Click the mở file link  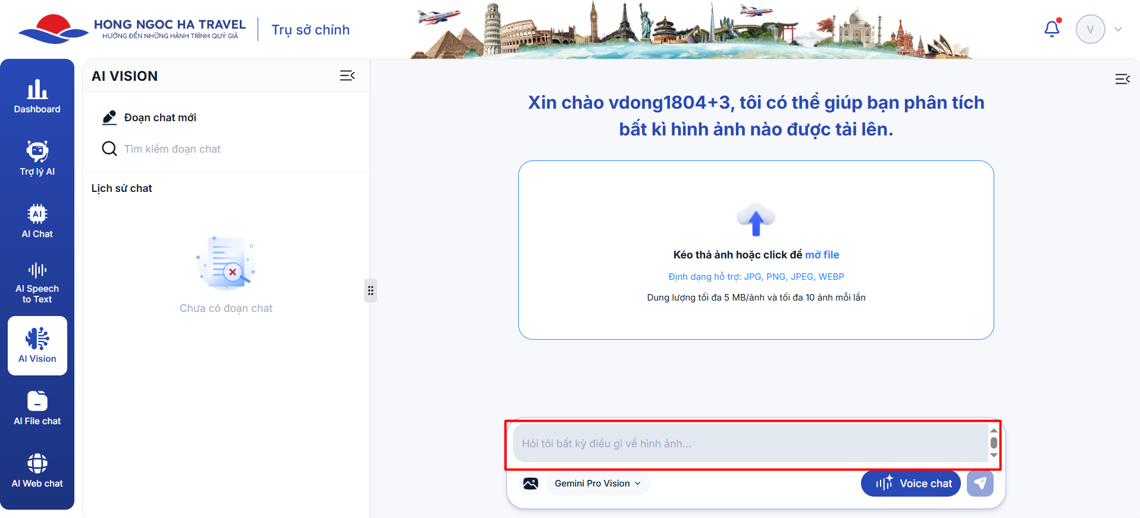(x=822, y=255)
